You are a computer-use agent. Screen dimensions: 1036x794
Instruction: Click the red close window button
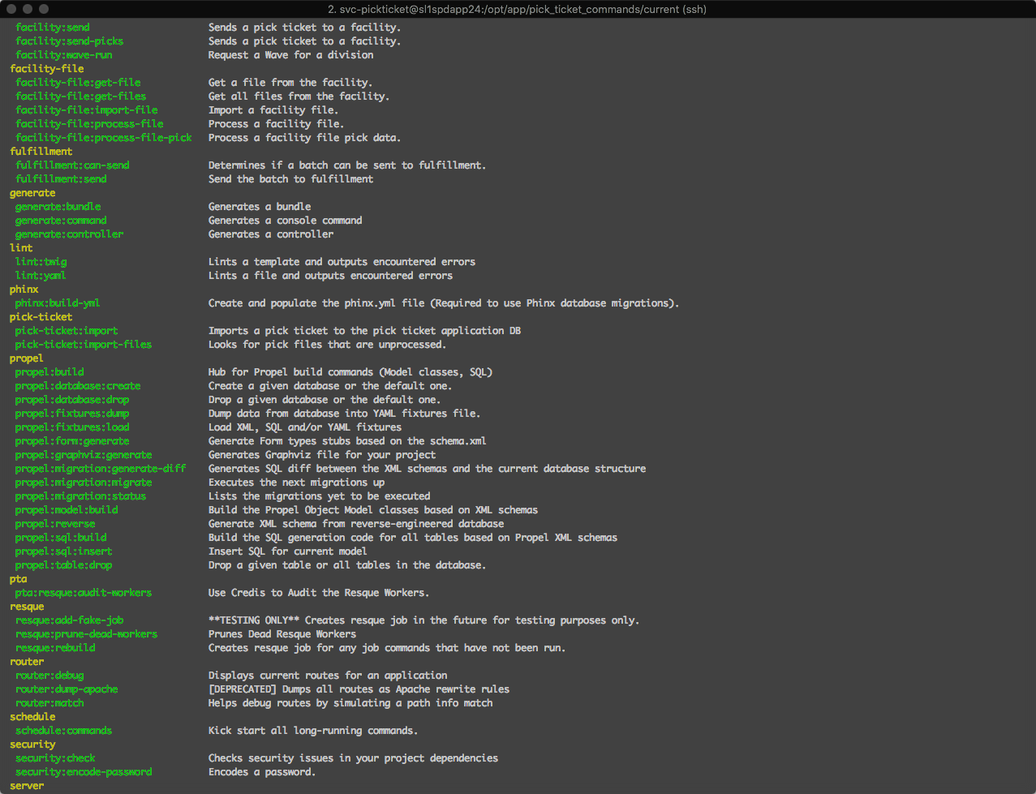coord(10,9)
